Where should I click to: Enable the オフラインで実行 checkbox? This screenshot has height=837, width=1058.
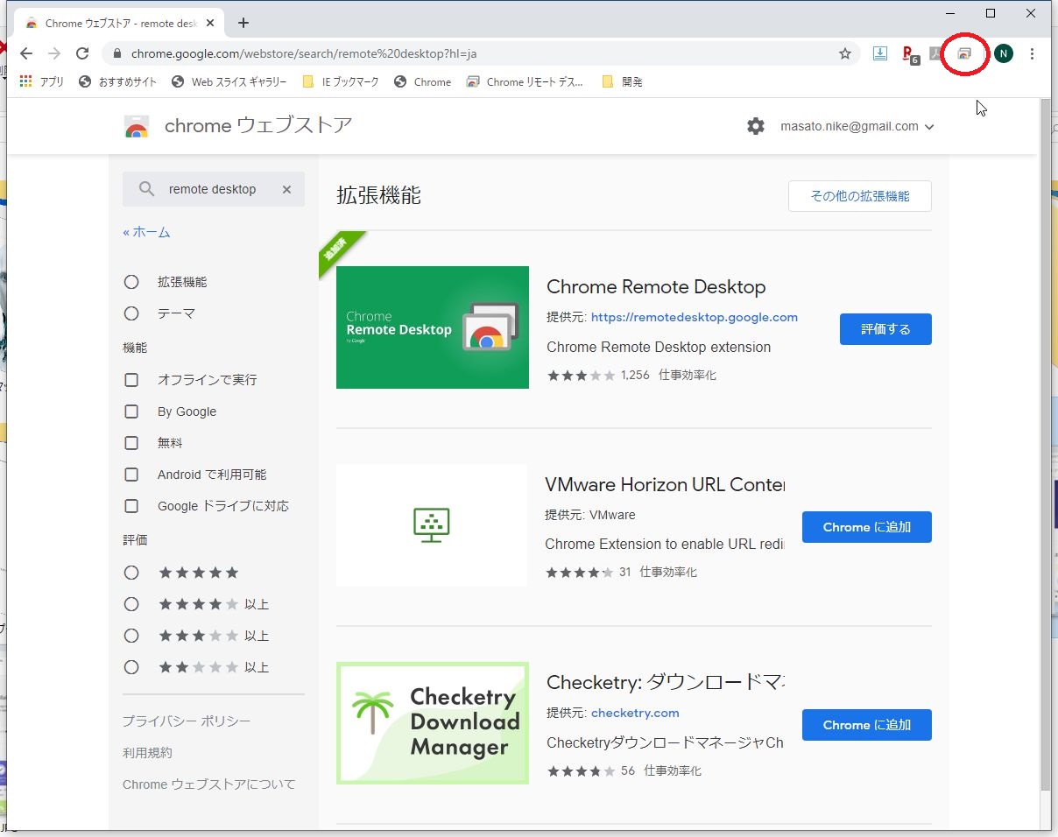[x=131, y=380]
